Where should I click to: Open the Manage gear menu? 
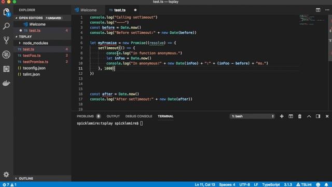(6, 175)
